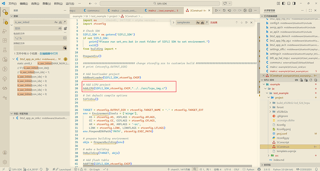
Task: Toggle search only in open editors
Action: click(x=64, y=38)
